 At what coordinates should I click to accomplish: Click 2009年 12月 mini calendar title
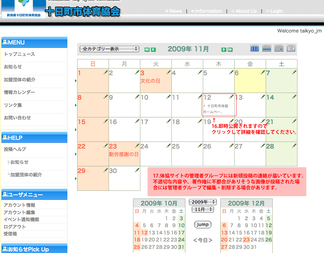tap(246, 203)
